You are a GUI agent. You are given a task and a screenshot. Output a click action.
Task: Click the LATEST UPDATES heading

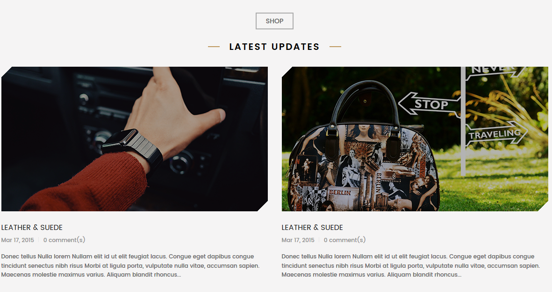[x=274, y=47]
